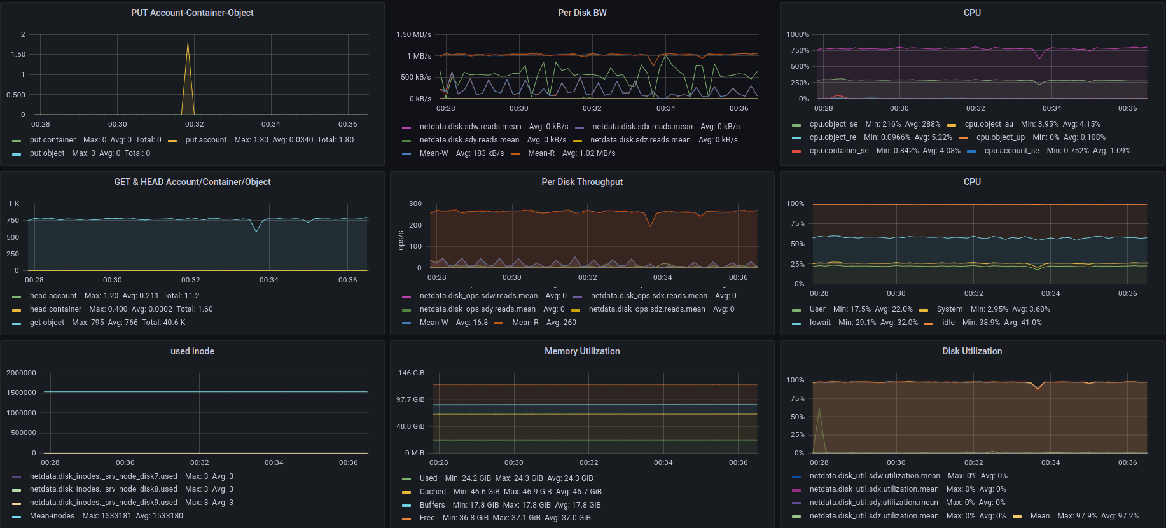Expand the GET & HEAD Account/Container/Object title menu
The width and height of the screenshot is (1166, 528).
192,182
